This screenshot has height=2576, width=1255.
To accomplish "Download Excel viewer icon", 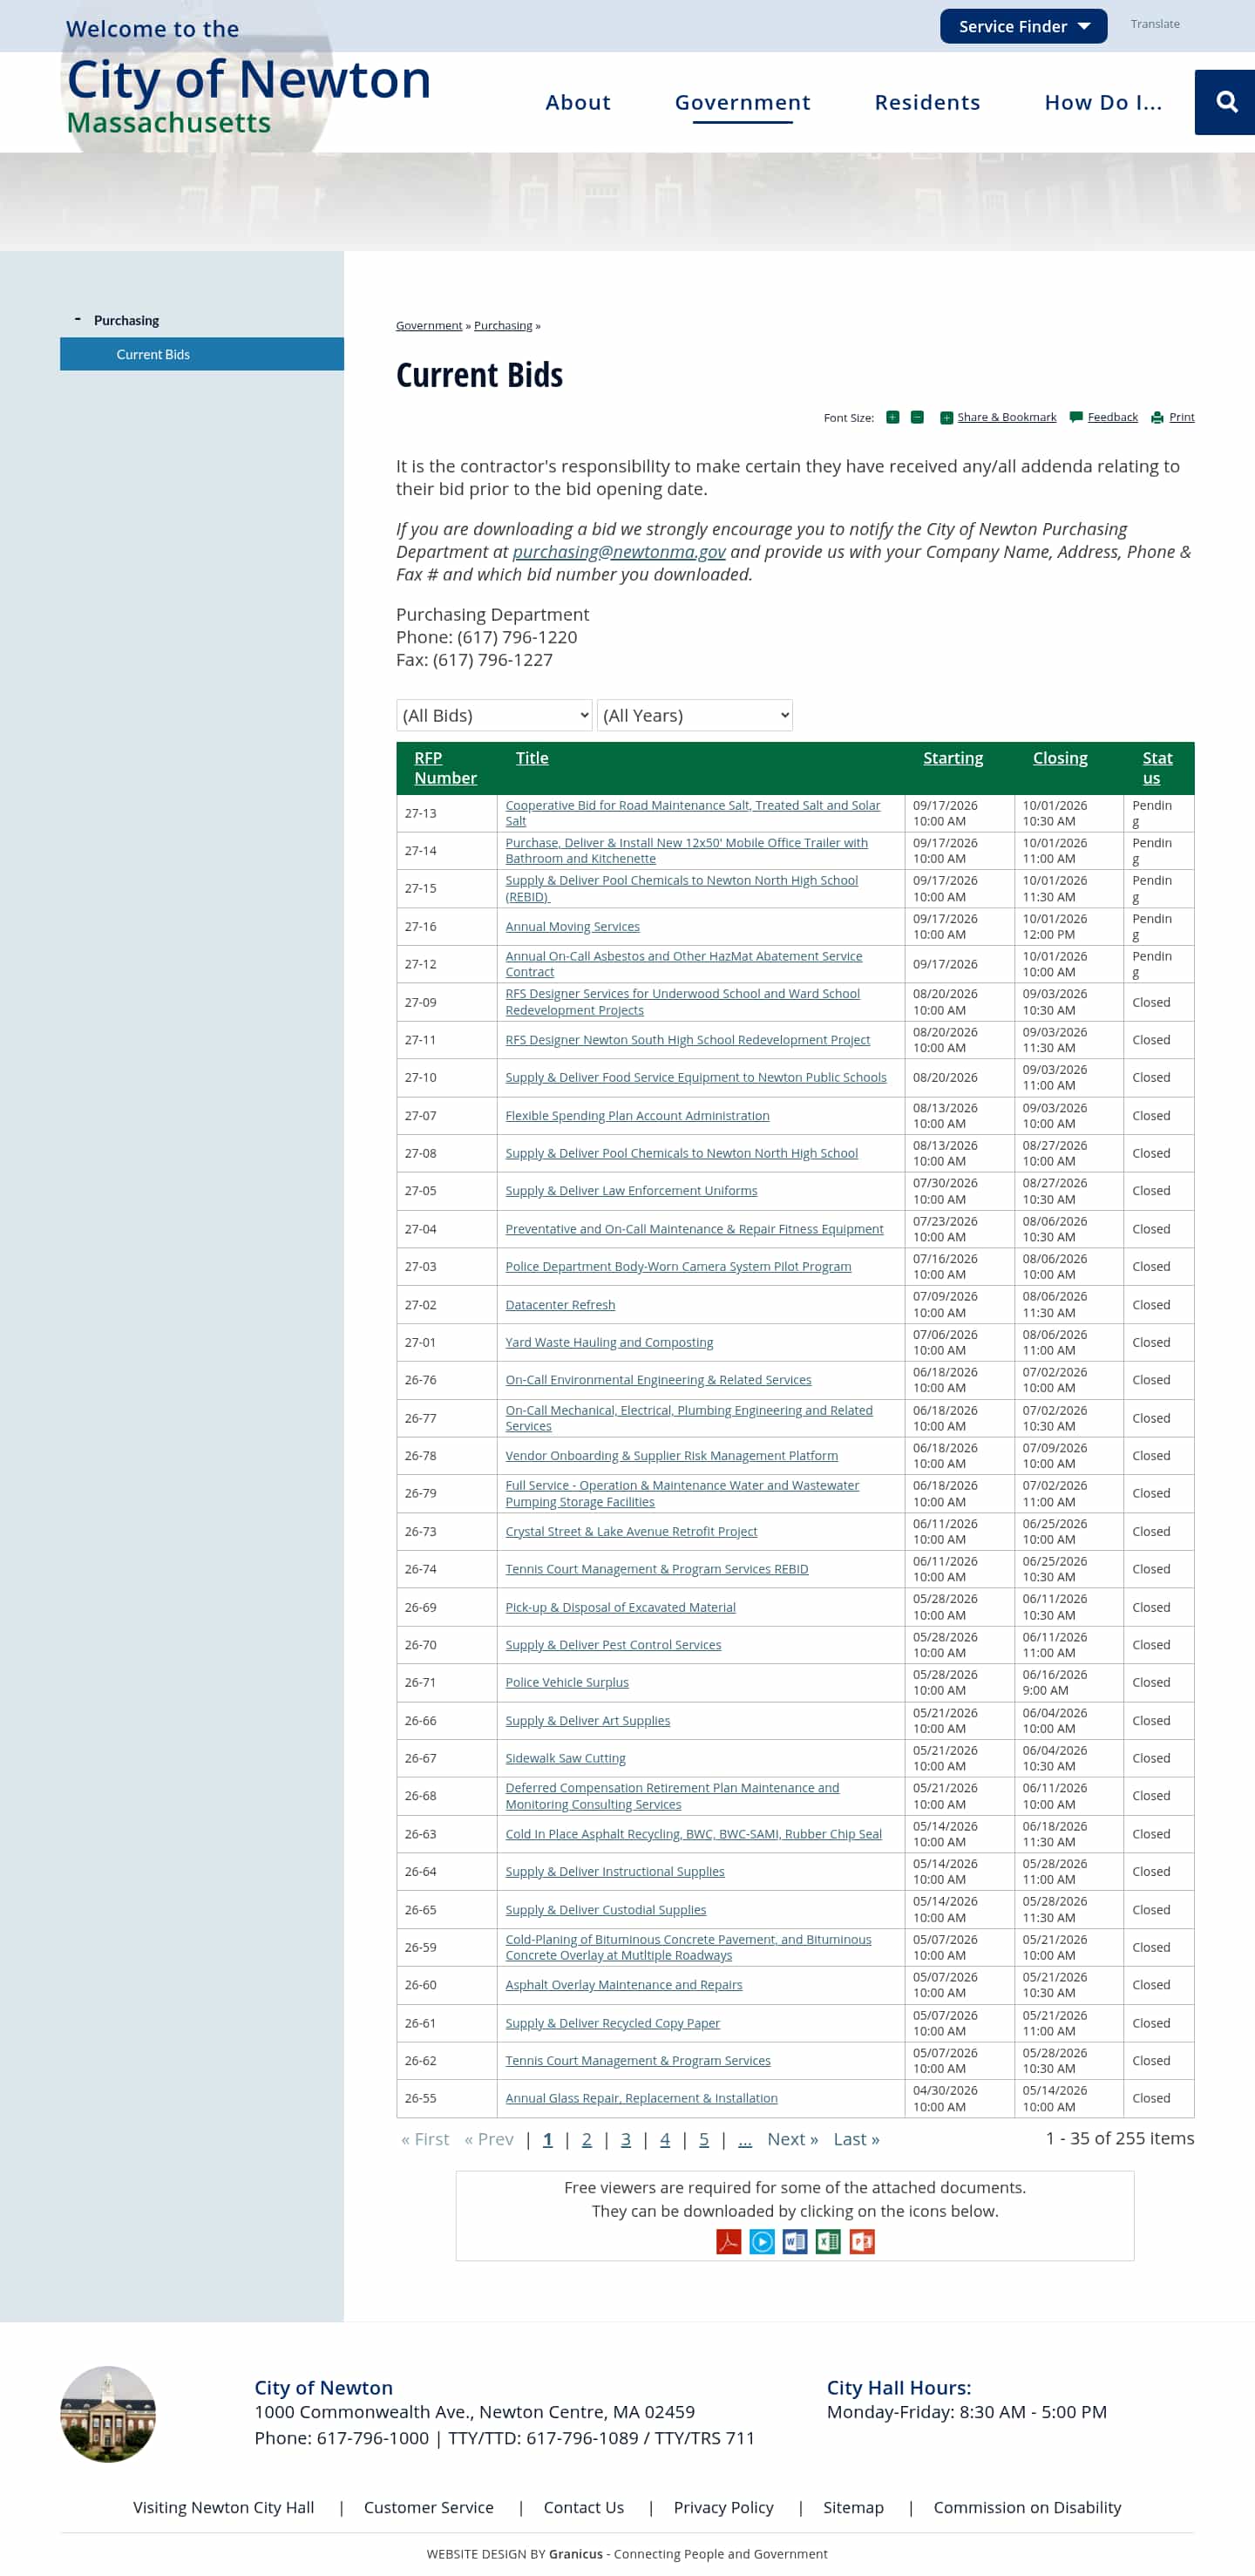I will tap(828, 2241).
